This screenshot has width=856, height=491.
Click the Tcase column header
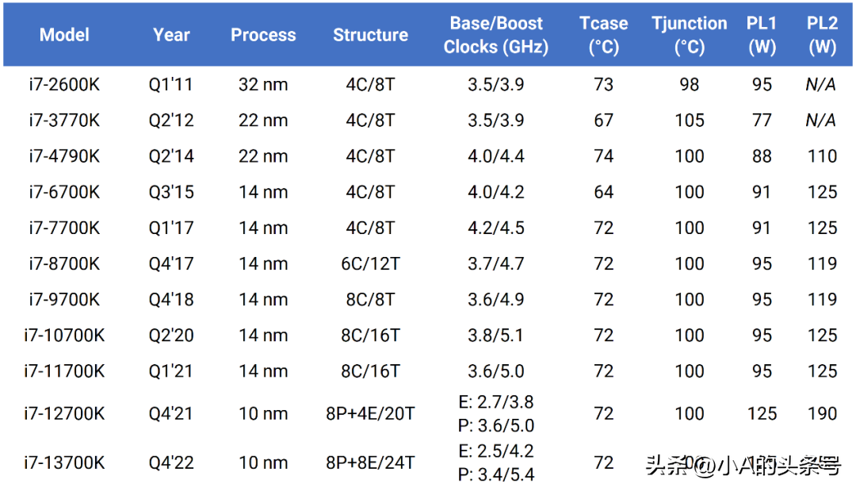click(x=603, y=35)
